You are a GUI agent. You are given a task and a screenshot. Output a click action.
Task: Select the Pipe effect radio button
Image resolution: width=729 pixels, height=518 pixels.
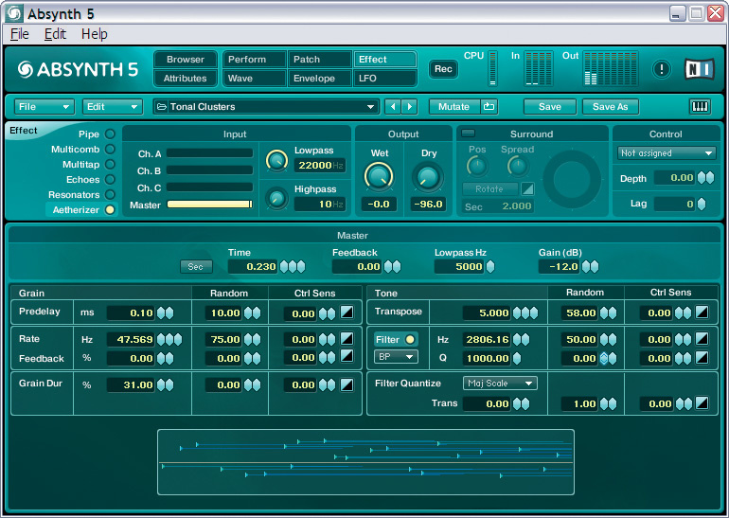click(x=110, y=134)
